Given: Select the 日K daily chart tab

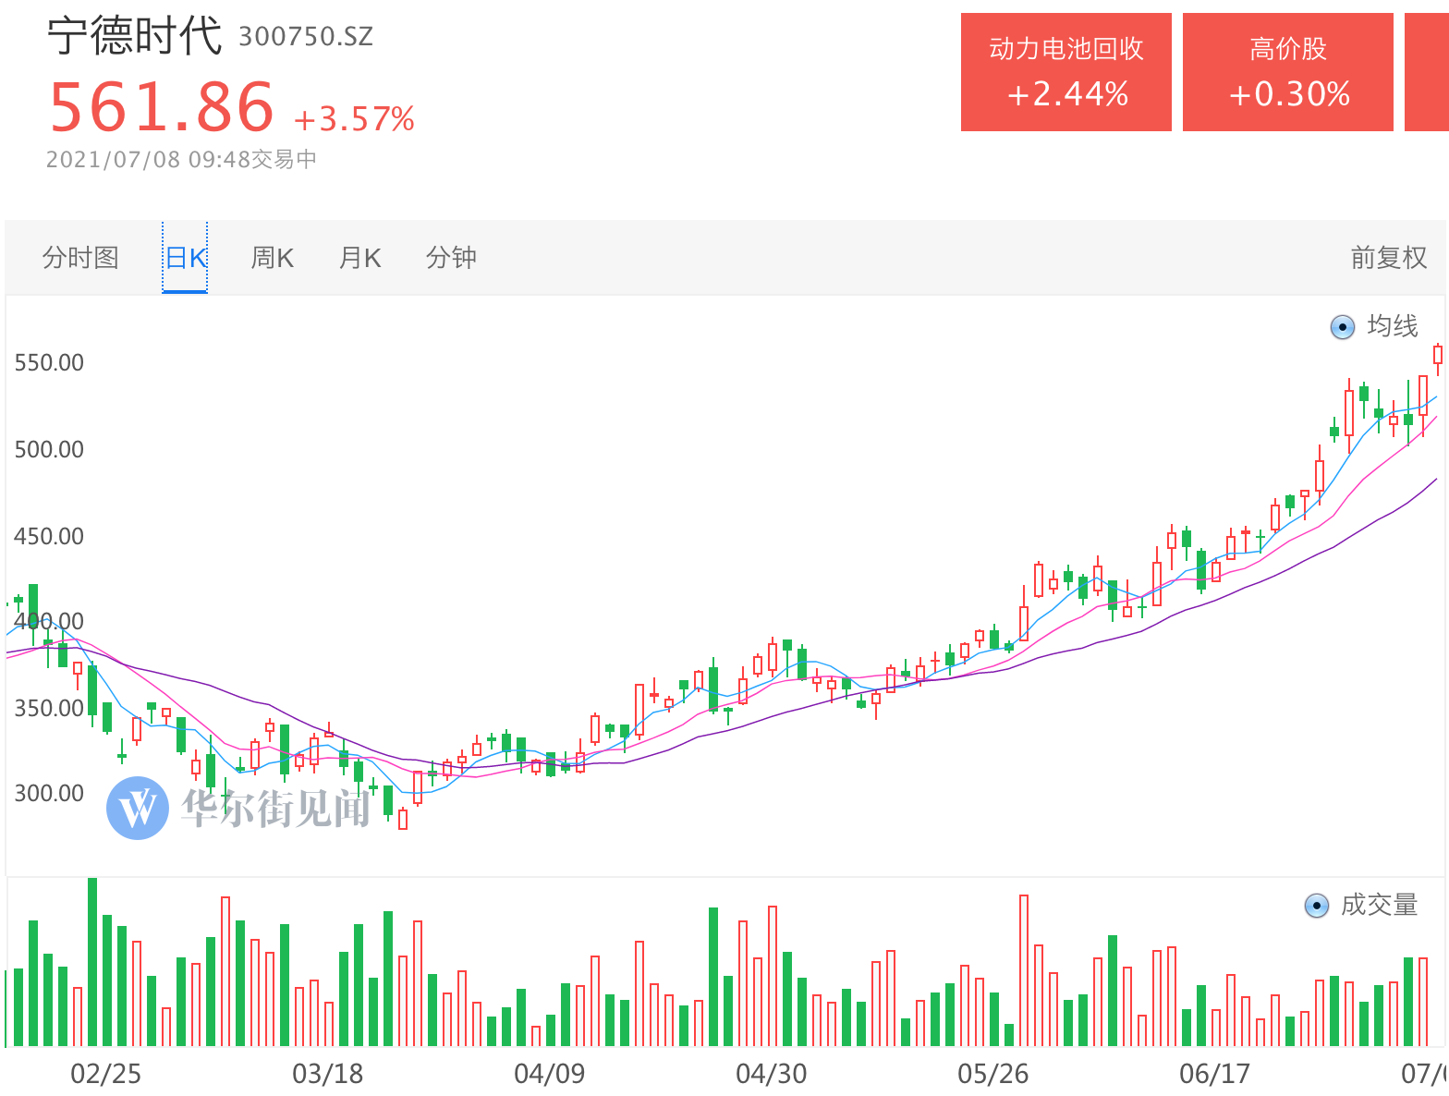Looking at the screenshot, I should [x=185, y=258].
